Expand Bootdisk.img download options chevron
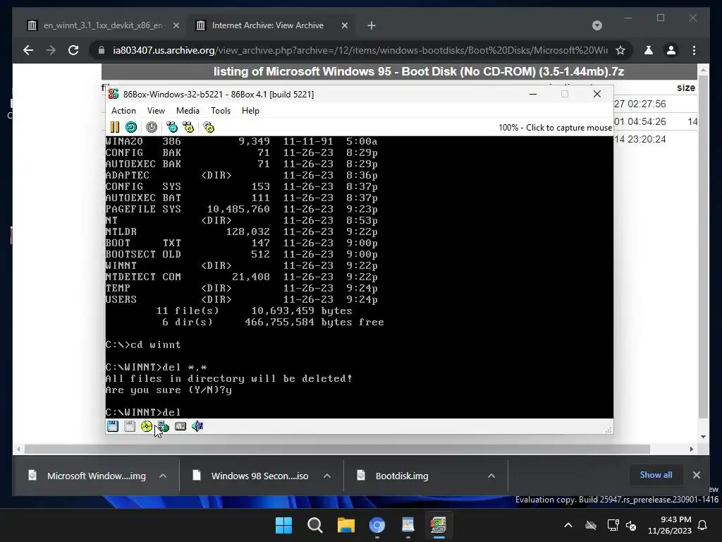 coord(491,476)
